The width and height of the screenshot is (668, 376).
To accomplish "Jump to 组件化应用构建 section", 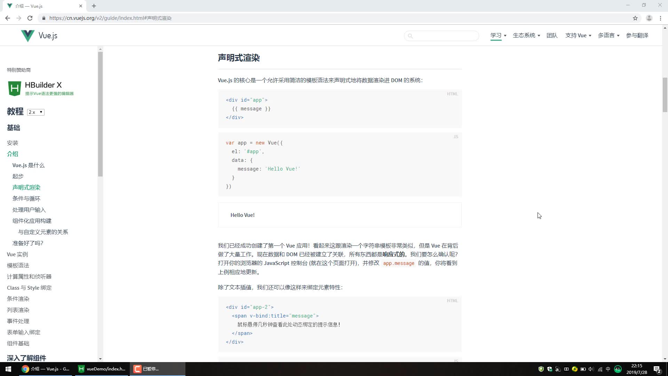I will click(x=32, y=221).
